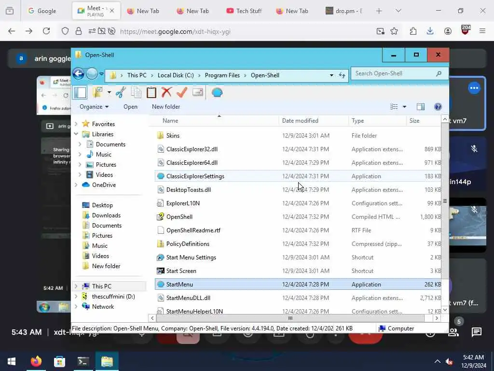
Task: Select Downloads in navigation pane
Action: point(106,215)
